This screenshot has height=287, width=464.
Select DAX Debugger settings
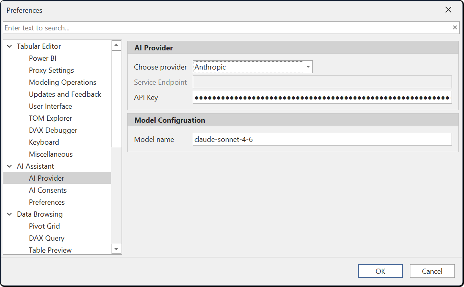pyautogui.click(x=53, y=130)
